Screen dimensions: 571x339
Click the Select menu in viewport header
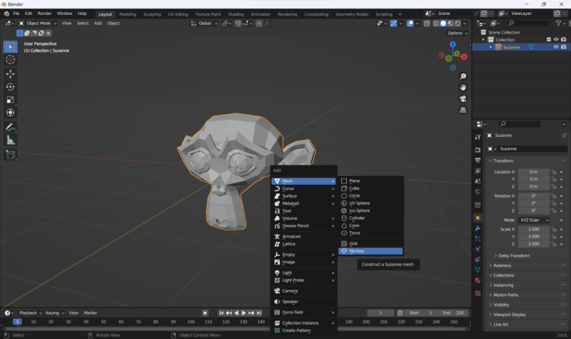pyautogui.click(x=83, y=24)
